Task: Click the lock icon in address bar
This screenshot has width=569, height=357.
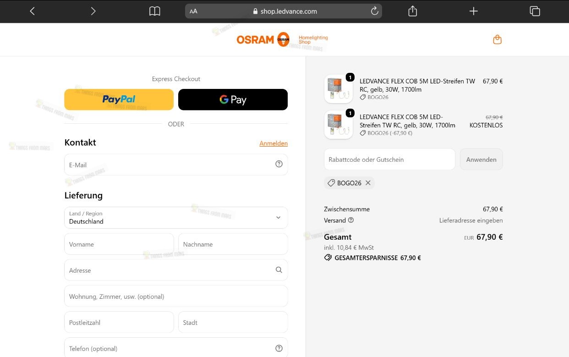Action: 256,11
